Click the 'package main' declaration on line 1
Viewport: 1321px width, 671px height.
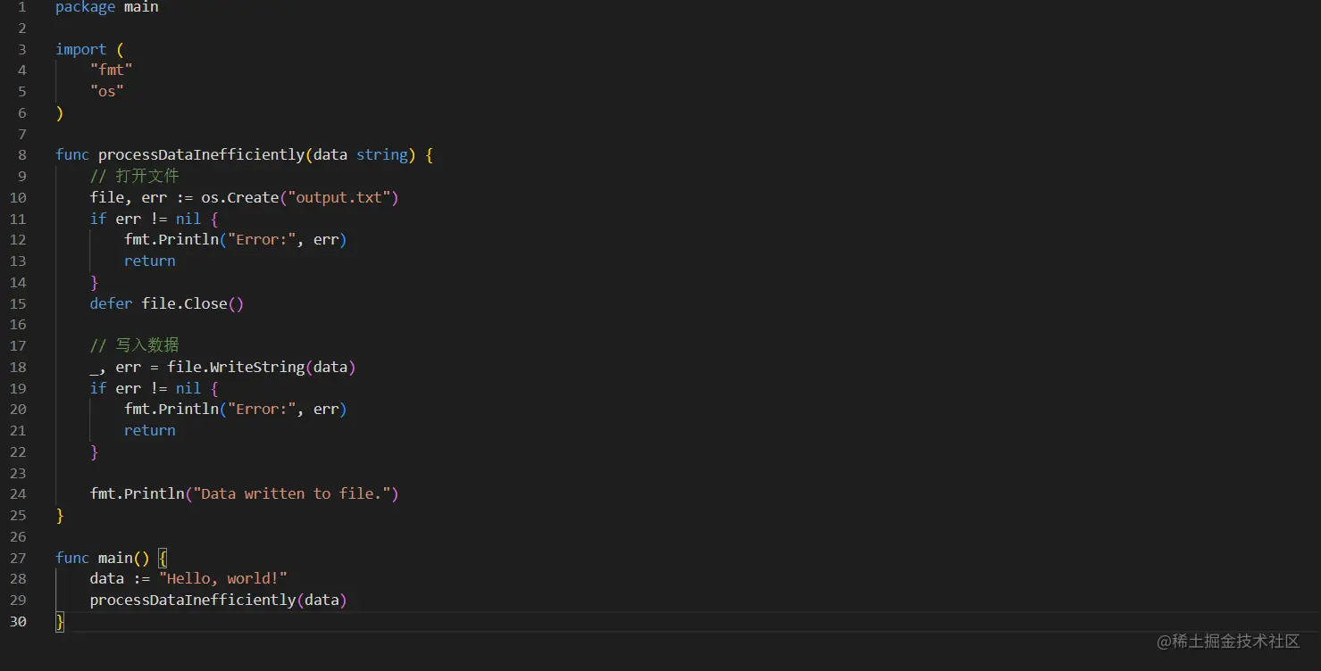[107, 7]
